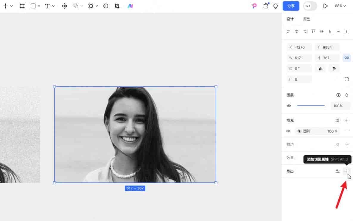Click the X position field -1270
The image size is (353, 221).
tap(299, 47)
